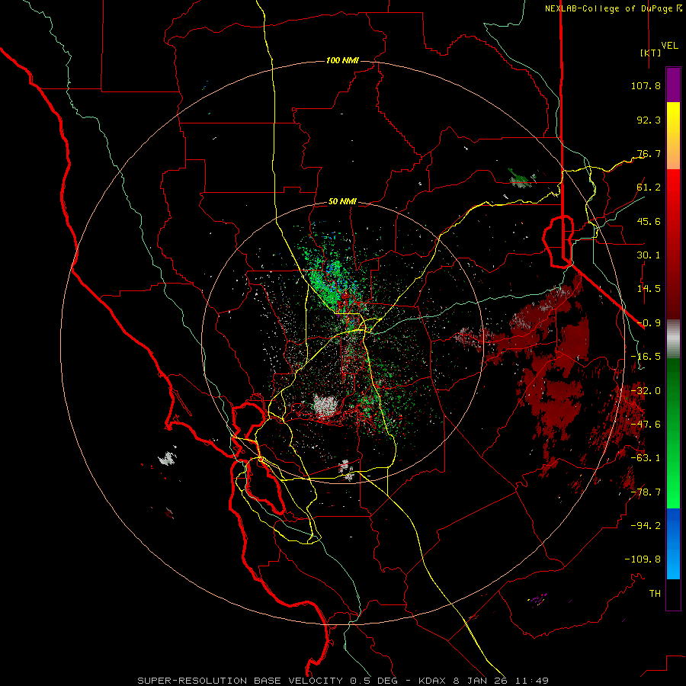686x686 pixels.
Task: Select the 30.1 velocity scale label
Action: [649, 255]
